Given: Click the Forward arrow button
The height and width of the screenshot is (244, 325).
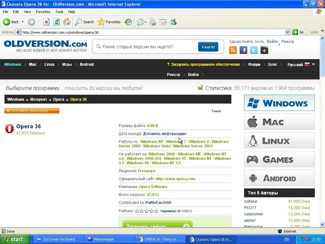Looking at the screenshot, I should pos(31,22).
